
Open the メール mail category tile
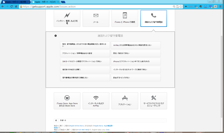[x=96, y=18]
